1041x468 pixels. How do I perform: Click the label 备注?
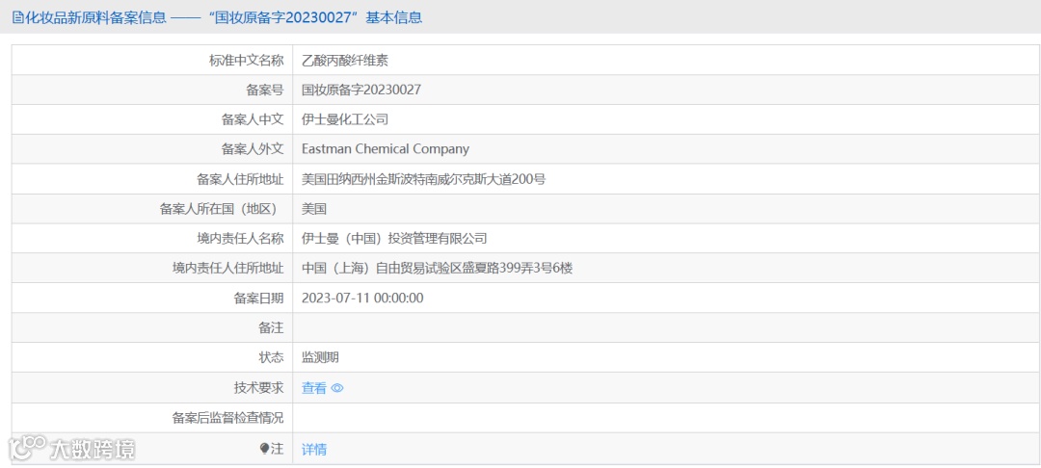pyautogui.click(x=271, y=327)
